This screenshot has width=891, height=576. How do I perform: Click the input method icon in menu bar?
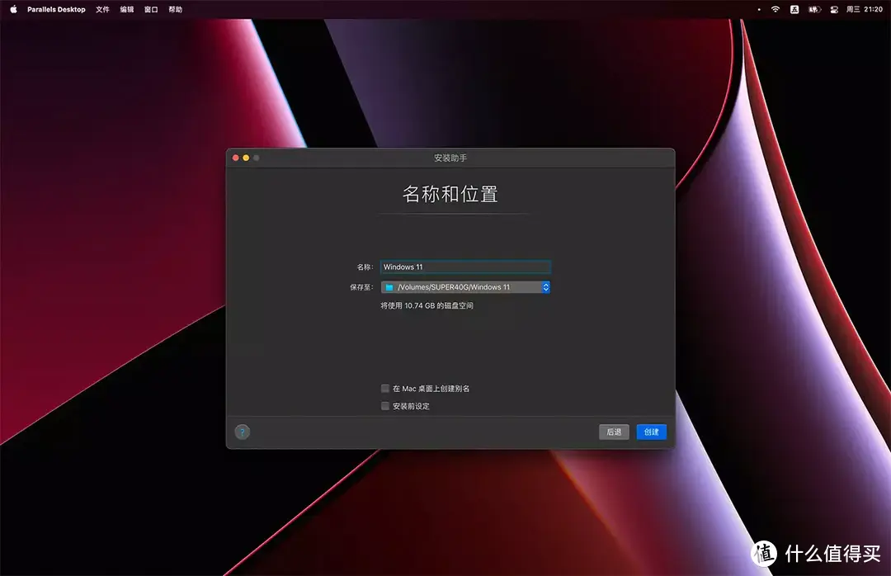tap(794, 9)
